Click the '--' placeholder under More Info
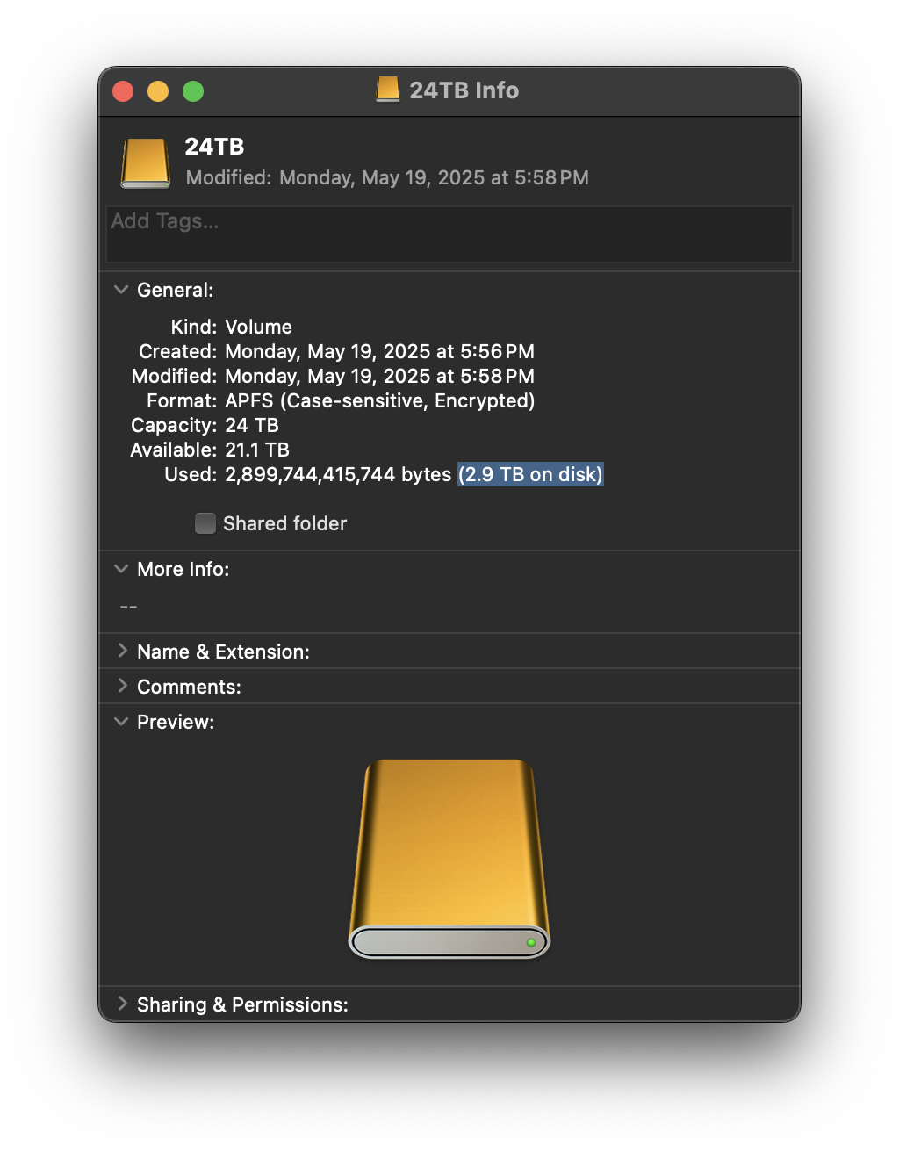This screenshot has width=899, height=1152. coord(128,607)
